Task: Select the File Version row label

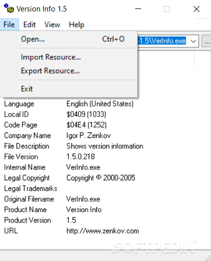Action: (21, 157)
